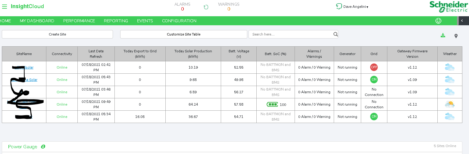Refresh alarms with the circular arrow icon
The height and width of the screenshot is (154, 469).
click(206, 7)
